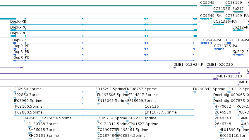Click the CG31326 gene label
Viewport: 249px width, 140px height.
(x=221, y=9)
